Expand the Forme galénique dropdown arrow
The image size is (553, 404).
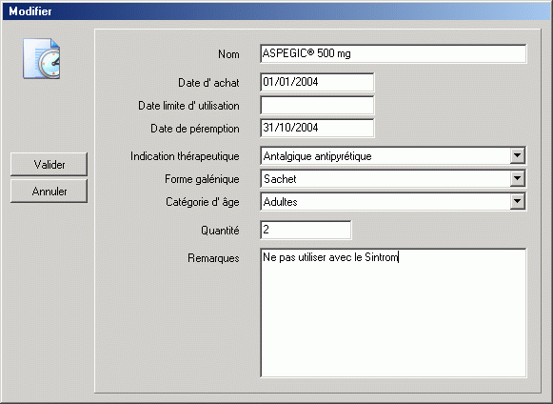pyautogui.click(x=517, y=179)
